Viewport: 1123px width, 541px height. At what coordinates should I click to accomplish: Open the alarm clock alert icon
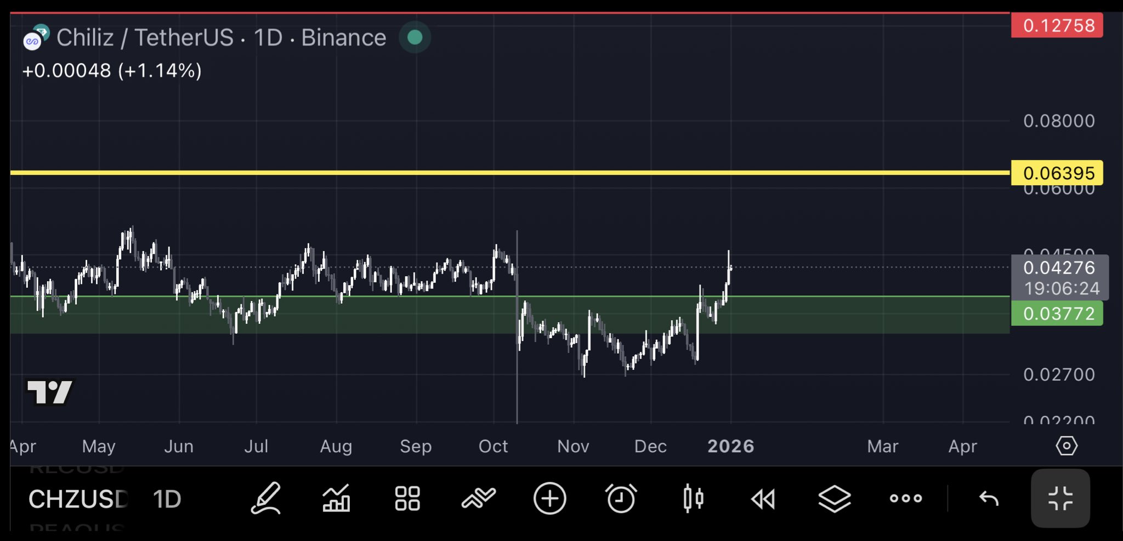pos(621,498)
